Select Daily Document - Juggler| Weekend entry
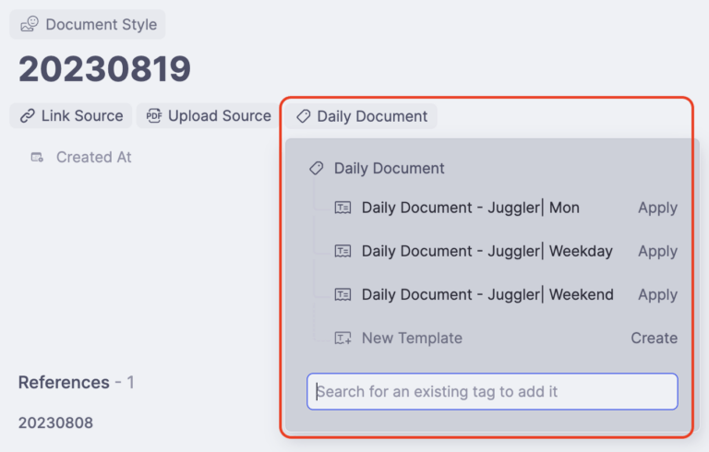The width and height of the screenshot is (709, 452). [x=487, y=295]
